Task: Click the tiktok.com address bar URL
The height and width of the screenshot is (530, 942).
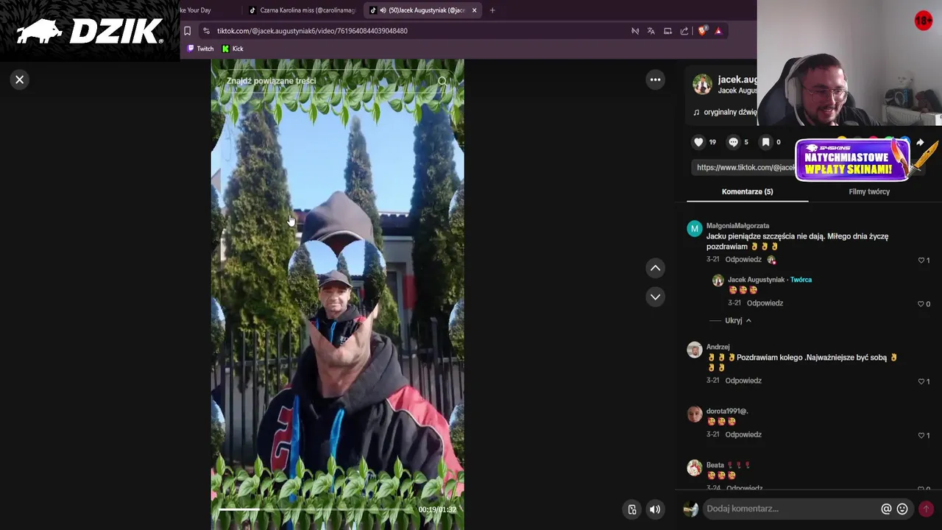Action: coord(312,31)
